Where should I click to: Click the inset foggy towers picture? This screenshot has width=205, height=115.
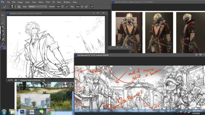pos(35,101)
